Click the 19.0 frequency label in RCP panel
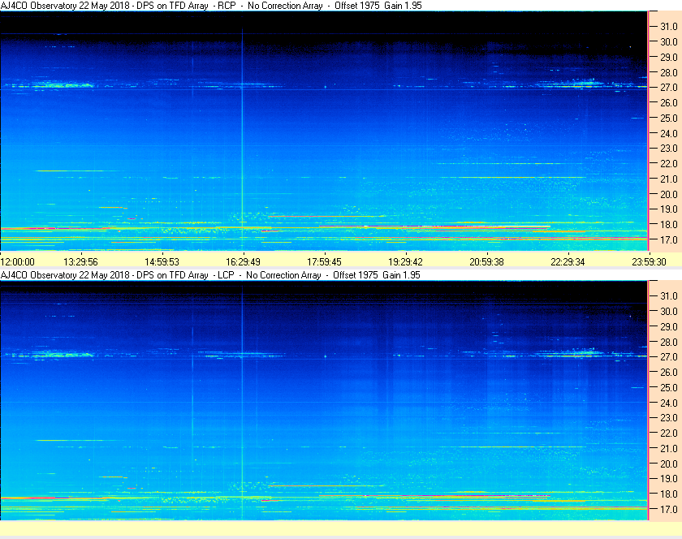The width and height of the screenshot is (682, 539). point(669,209)
